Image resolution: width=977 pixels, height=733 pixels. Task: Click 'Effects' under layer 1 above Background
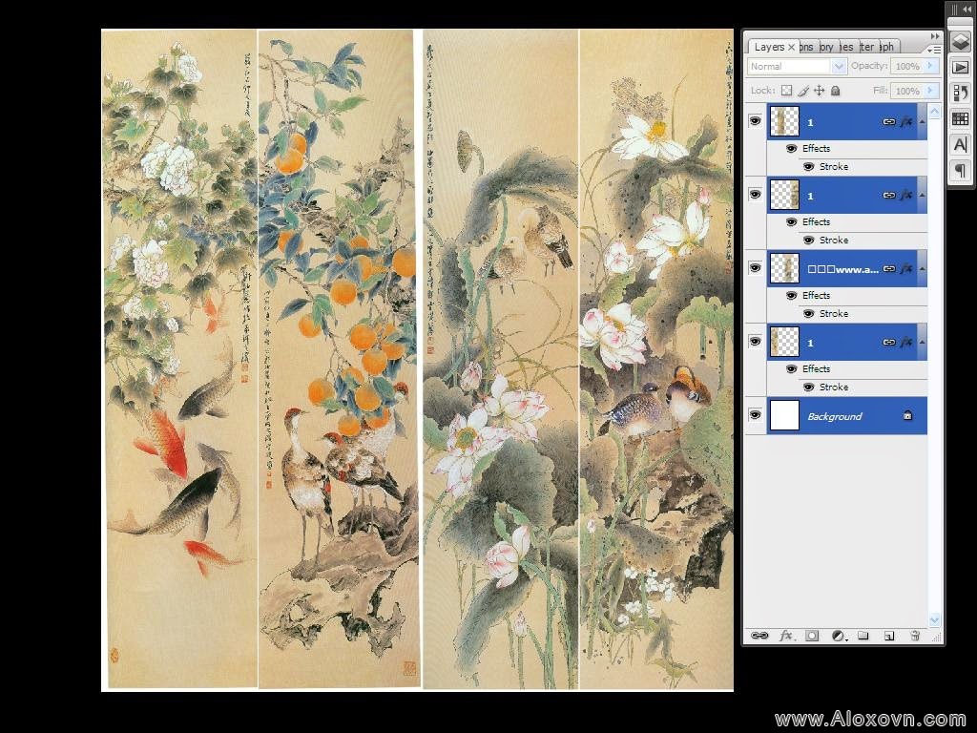tap(817, 369)
